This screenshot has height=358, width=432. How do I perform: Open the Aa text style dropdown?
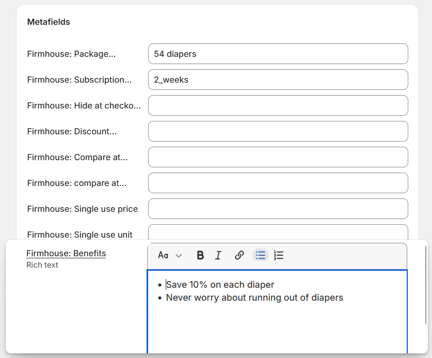(170, 255)
